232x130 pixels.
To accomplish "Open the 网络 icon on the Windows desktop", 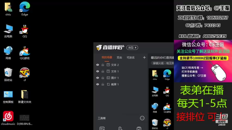I will [8, 53].
